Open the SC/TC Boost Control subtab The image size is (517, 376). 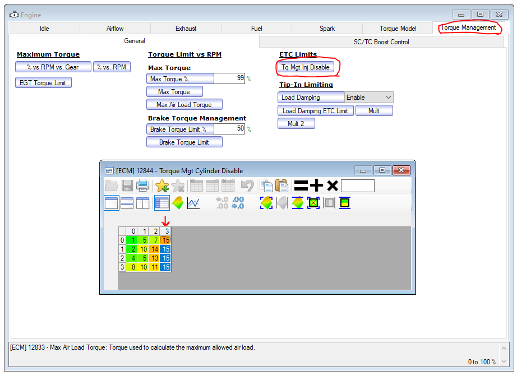pyautogui.click(x=381, y=42)
